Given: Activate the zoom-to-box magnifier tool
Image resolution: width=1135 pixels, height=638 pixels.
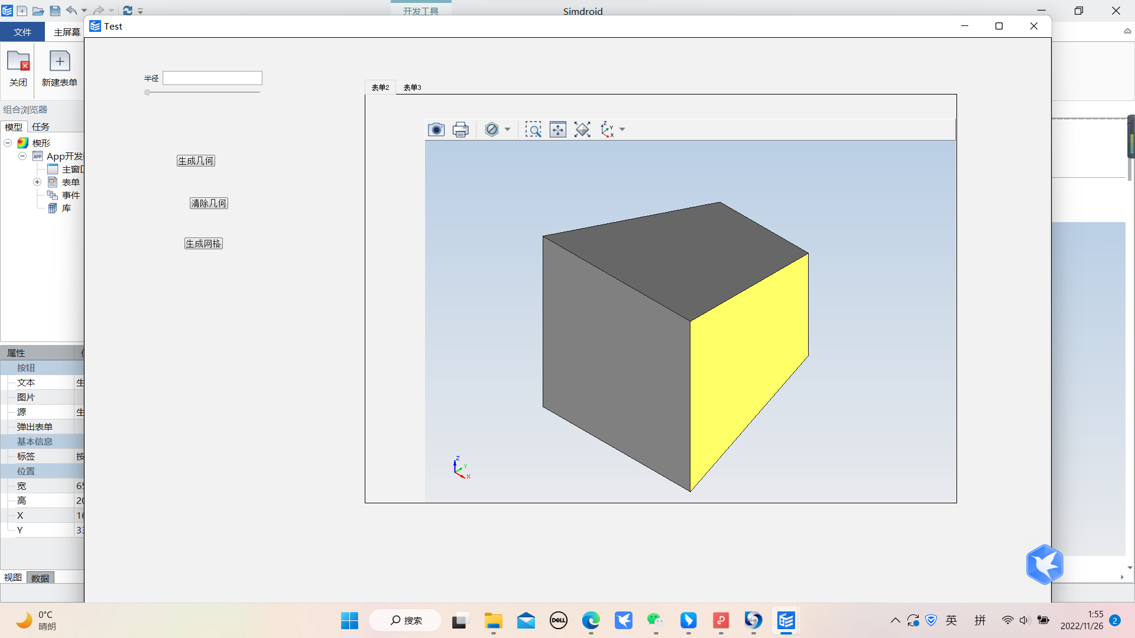Looking at the screenshot, I should 533,129.
